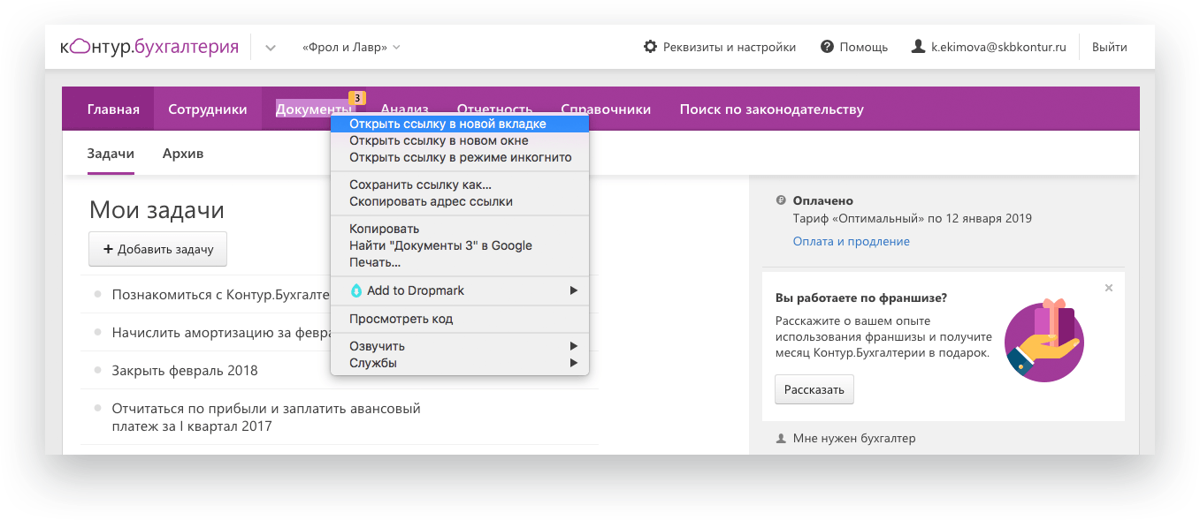Go to the Главная tab

[113, 109]
